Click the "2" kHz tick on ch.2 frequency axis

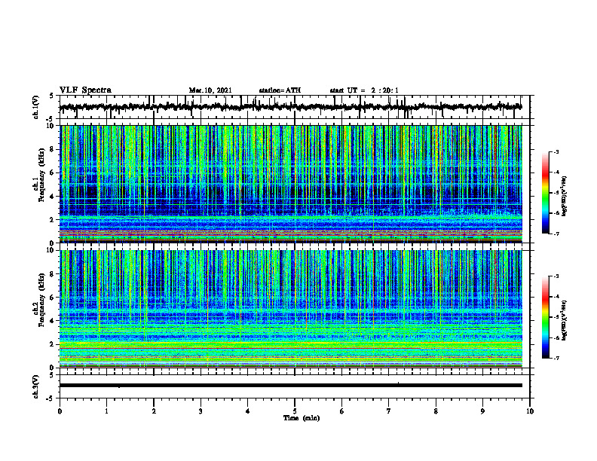pyautogui.click(x=54, y=344)
